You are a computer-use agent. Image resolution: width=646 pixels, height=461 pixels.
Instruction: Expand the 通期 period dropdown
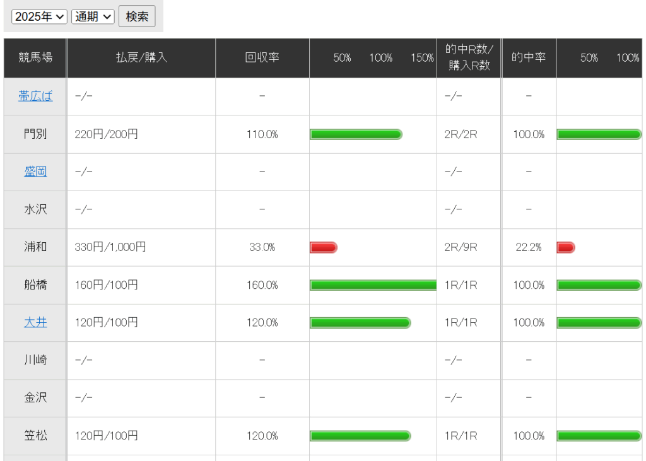click(x=93, y=17)
